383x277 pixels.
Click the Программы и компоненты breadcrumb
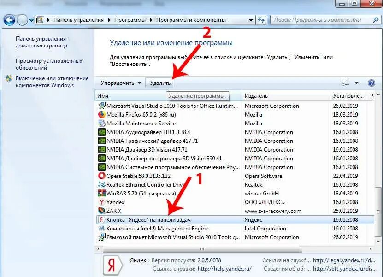191,20
